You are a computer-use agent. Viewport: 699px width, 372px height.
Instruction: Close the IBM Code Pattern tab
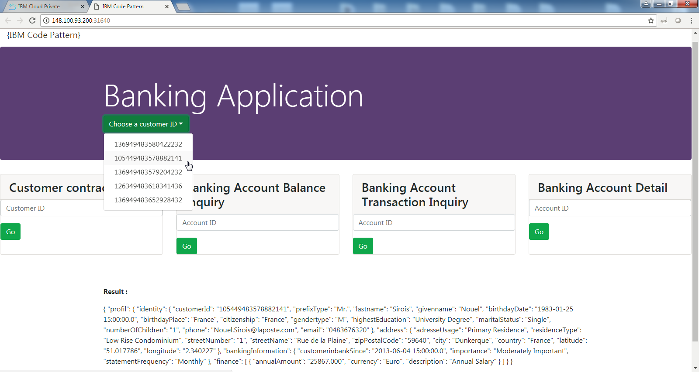(167, 7)
